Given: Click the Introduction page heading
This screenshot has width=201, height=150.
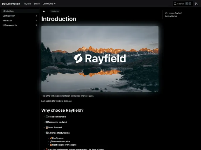Looking at the screenshot, I should click(59, 19).
